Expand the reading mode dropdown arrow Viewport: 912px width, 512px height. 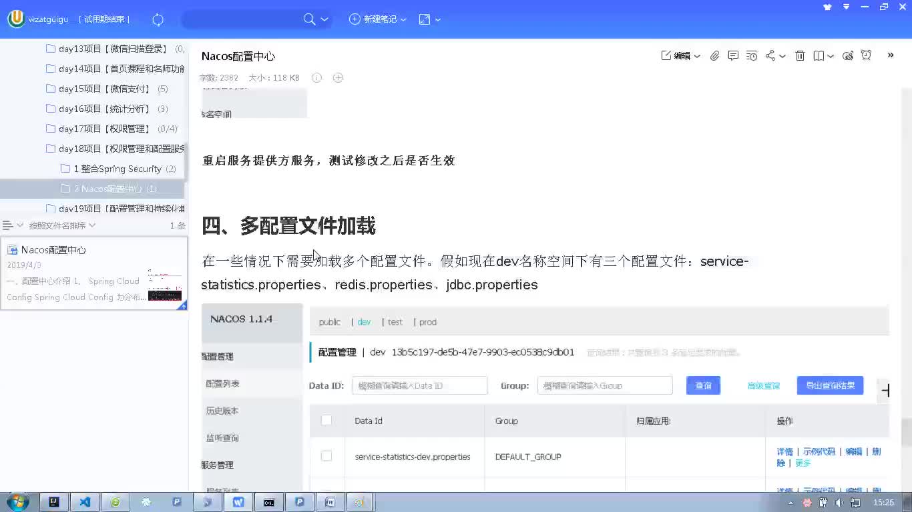(831, 57)
